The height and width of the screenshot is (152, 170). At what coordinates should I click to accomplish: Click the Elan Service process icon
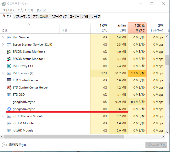(x=9, y=37)
